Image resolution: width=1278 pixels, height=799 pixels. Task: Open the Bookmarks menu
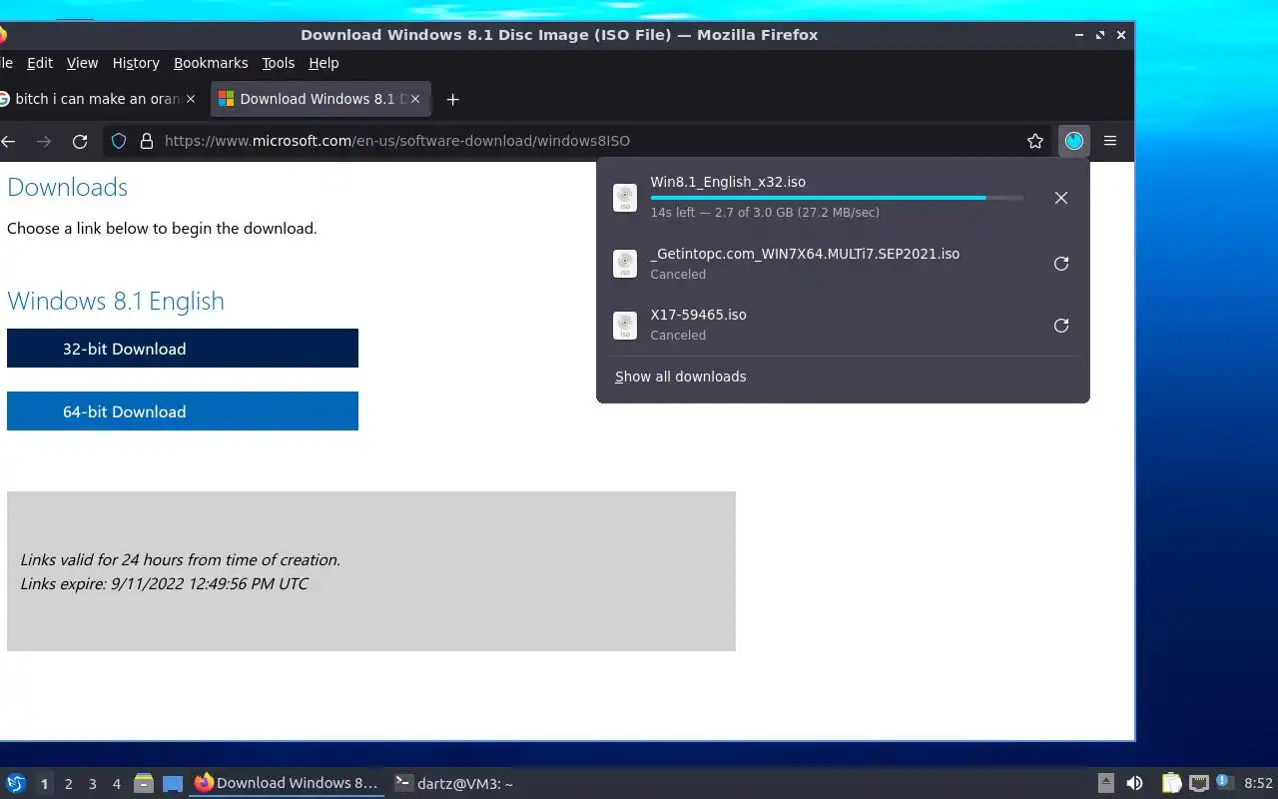tap(211, 63)
